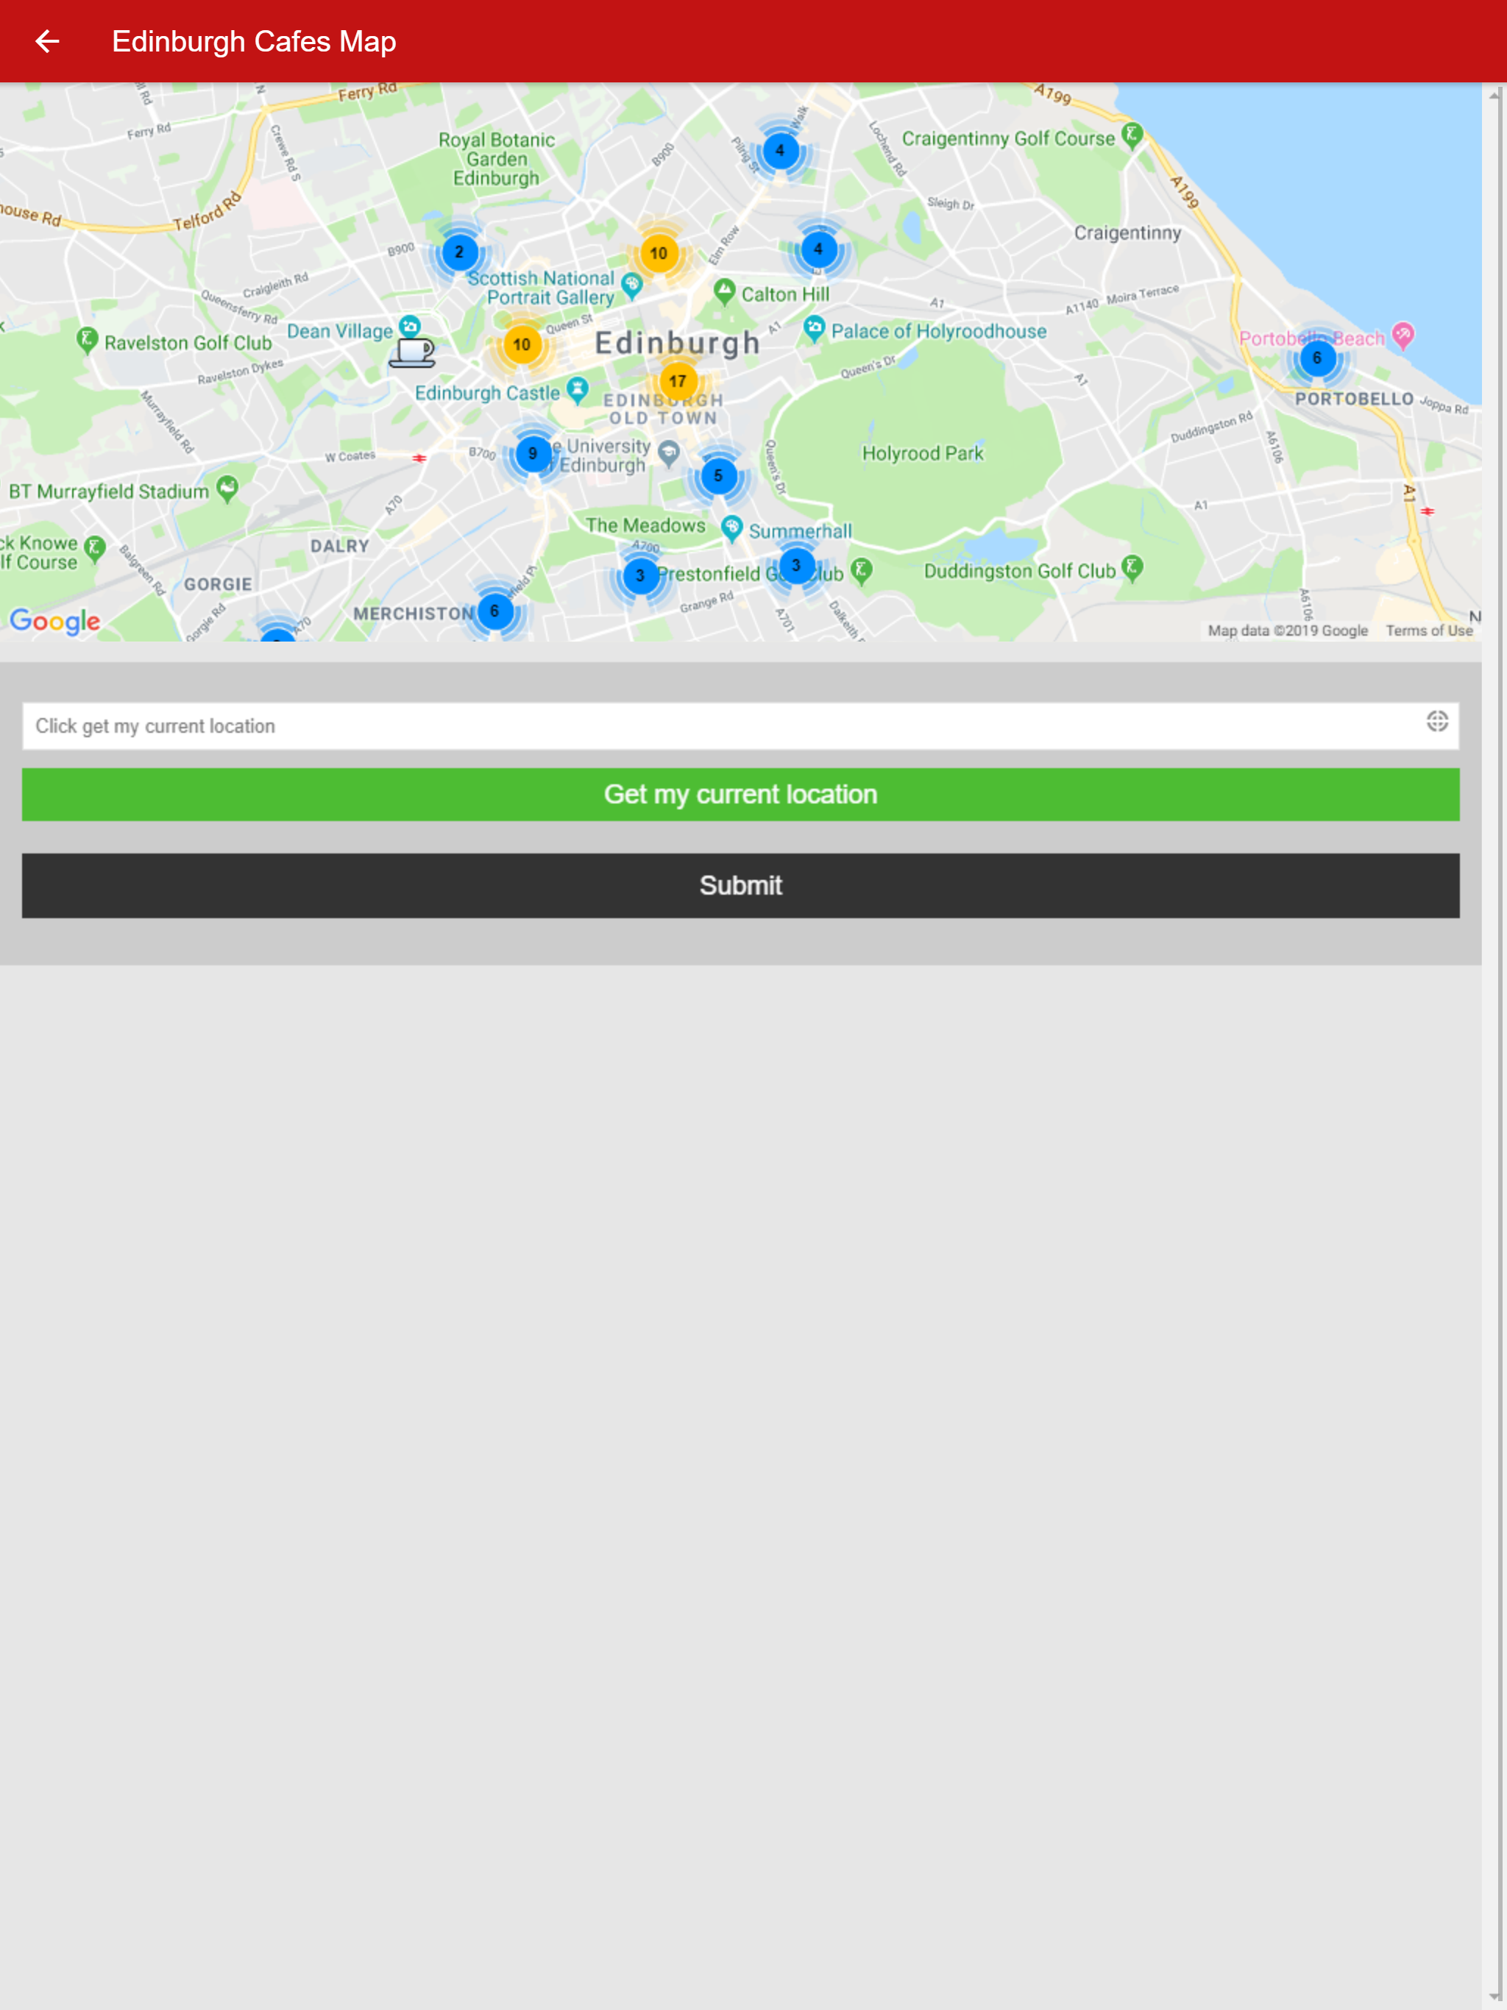Click the "DALRY" district label
This screenshot has height=2010, width=1507.
click(x=340, y=546)
